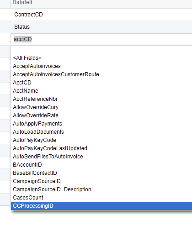Image resolution: width=192 pixels, height=231 pixels.
Task: Choose AllowOverrideRate from the list
Action: [101, 115]
